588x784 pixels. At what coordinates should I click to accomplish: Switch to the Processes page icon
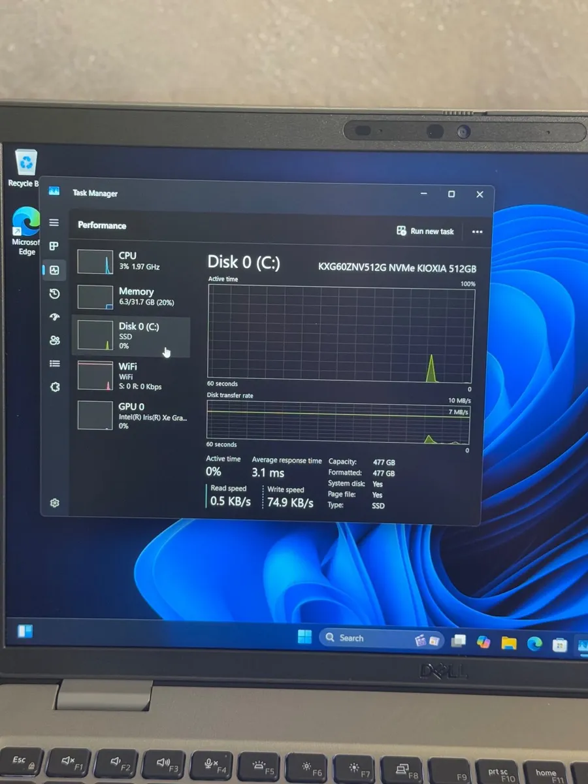54,246
